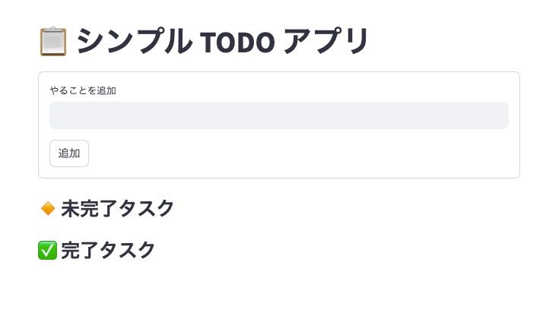The image size is (543, 316).
Task: Click the やることを追加 field label
Action: (x=83, y=90)
